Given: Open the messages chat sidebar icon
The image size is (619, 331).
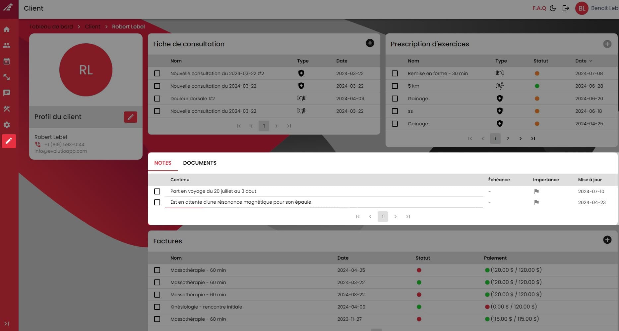Looking at the screenshot, I should tap(7, 93).
